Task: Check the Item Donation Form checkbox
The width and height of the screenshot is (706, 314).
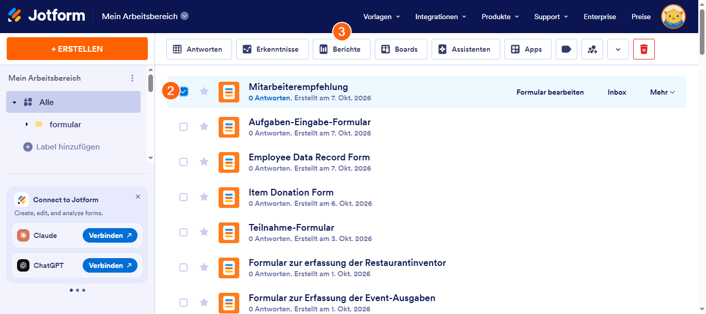Action: pyautogui.click(x=183, y=197)
